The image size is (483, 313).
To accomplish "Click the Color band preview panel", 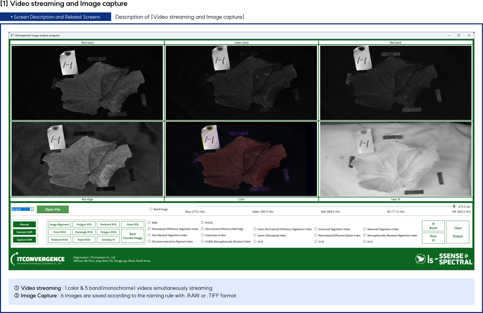I will coord(241,159).
